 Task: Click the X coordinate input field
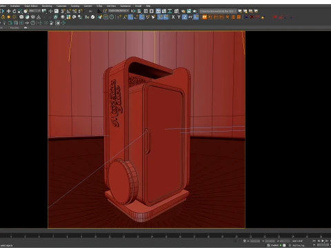[x=255, y=241]
